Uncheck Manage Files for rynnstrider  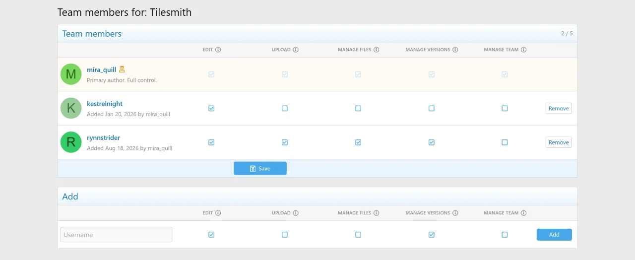(x=358, y=142)
